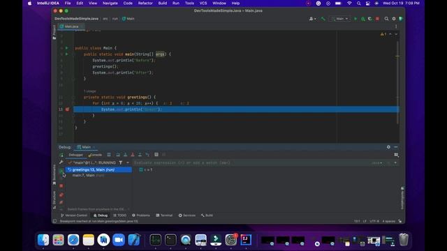Open Finder from the Dock
This screenshot has height=251, width=447.
click(x=43, y=240)
